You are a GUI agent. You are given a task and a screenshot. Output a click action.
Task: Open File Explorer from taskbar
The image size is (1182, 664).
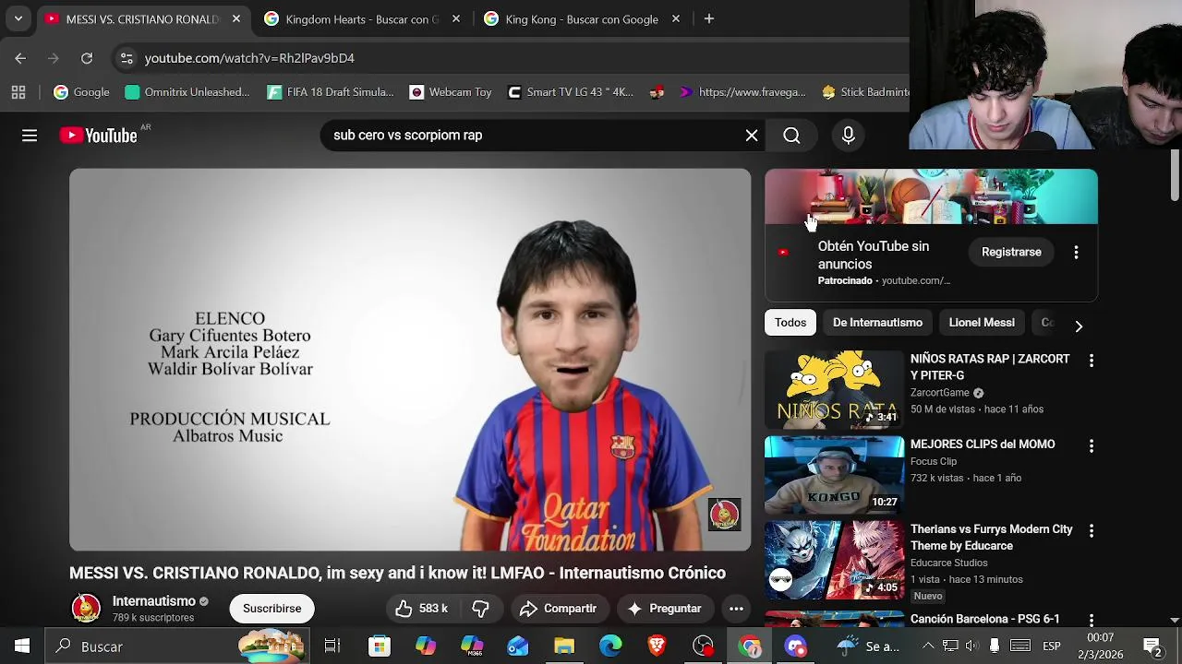point(564,646)
